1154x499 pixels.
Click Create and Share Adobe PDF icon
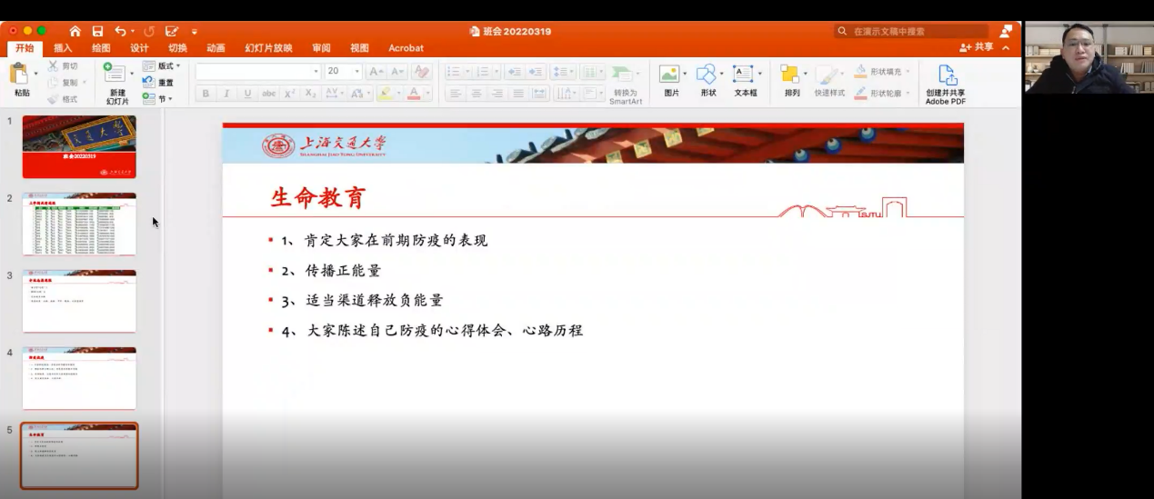click(946, 75)
